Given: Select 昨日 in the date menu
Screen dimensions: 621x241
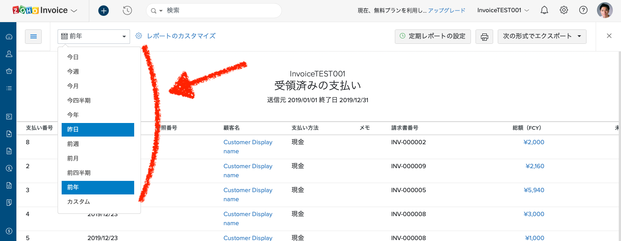Looking at the screenshot, I should [x=98, y=129].
